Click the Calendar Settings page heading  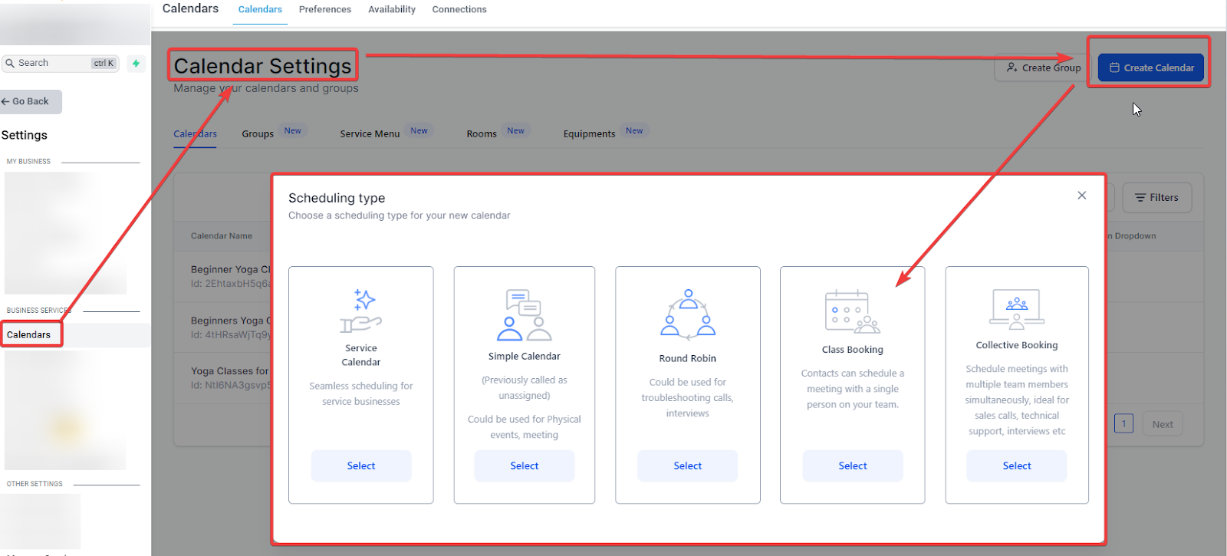(262, 66)
